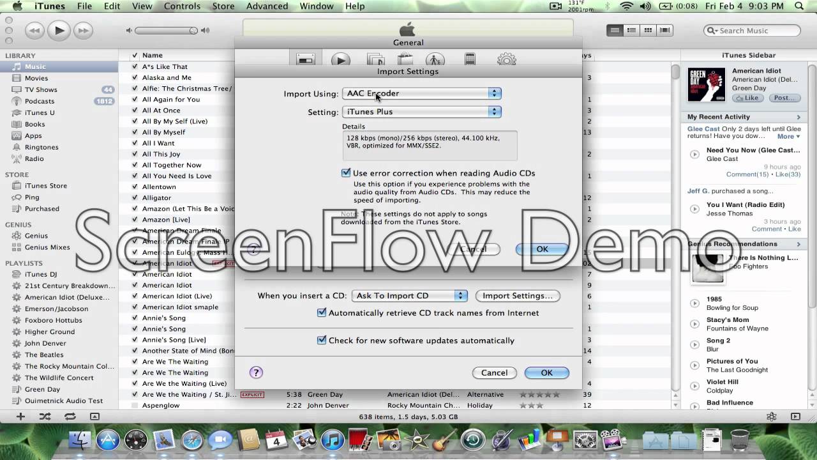Image resolution: width=817 pixels, height=460 pixels.
Task: Open the When you insert a CD dropdown
Action: coord(410,296)
